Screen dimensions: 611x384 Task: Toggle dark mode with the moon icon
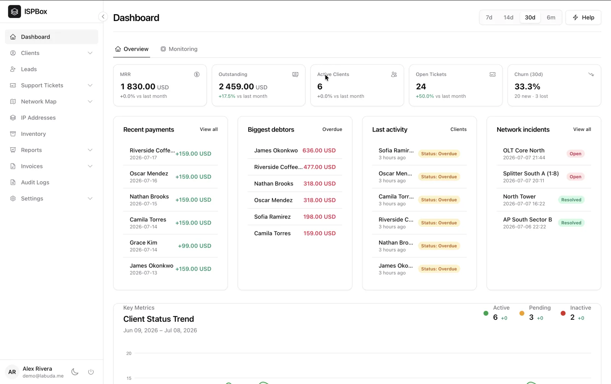75,372
